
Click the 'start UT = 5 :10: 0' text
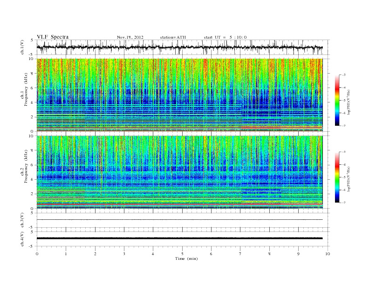coord(225,37)
